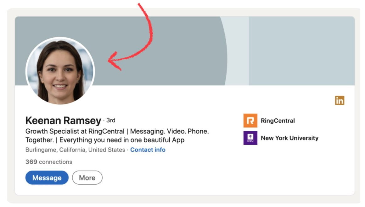Click the Burlingame, California location text
365x207 pixels.
[75, 150]
